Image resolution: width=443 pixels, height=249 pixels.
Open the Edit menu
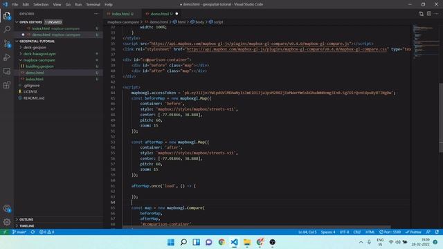pos(26,5)
